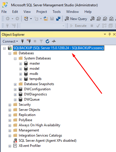Collapse the System Databases folder
116x152 pixels.
(15, 59)
